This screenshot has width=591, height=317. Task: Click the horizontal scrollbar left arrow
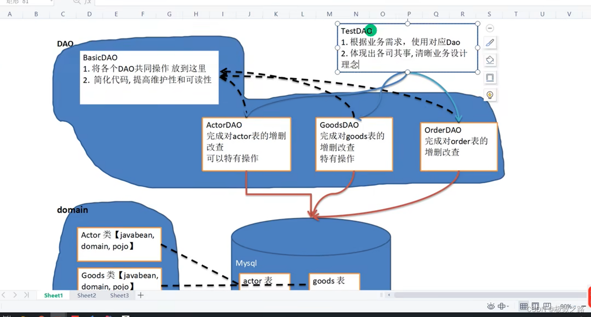389,295
